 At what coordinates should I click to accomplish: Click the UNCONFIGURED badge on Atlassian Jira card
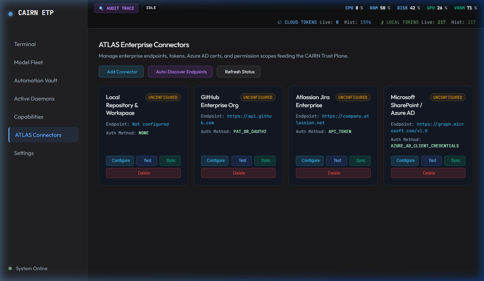click(353, 97)
